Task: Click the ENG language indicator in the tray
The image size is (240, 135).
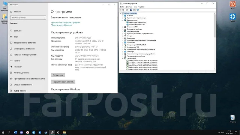Action: coord(223,132)
